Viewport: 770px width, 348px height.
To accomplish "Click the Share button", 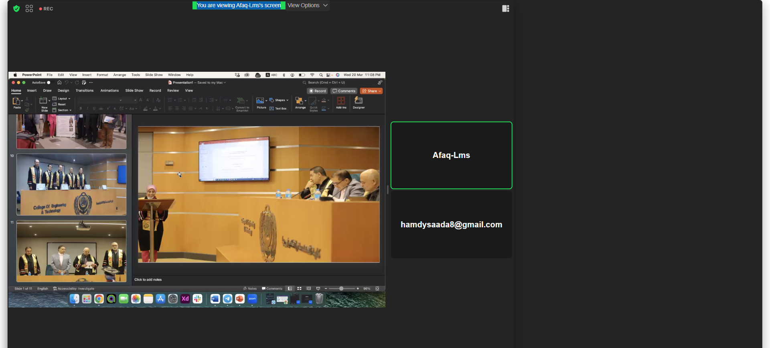I will click(x=371, y=91).
